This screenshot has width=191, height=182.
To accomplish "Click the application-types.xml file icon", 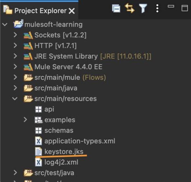I will 38,141.
